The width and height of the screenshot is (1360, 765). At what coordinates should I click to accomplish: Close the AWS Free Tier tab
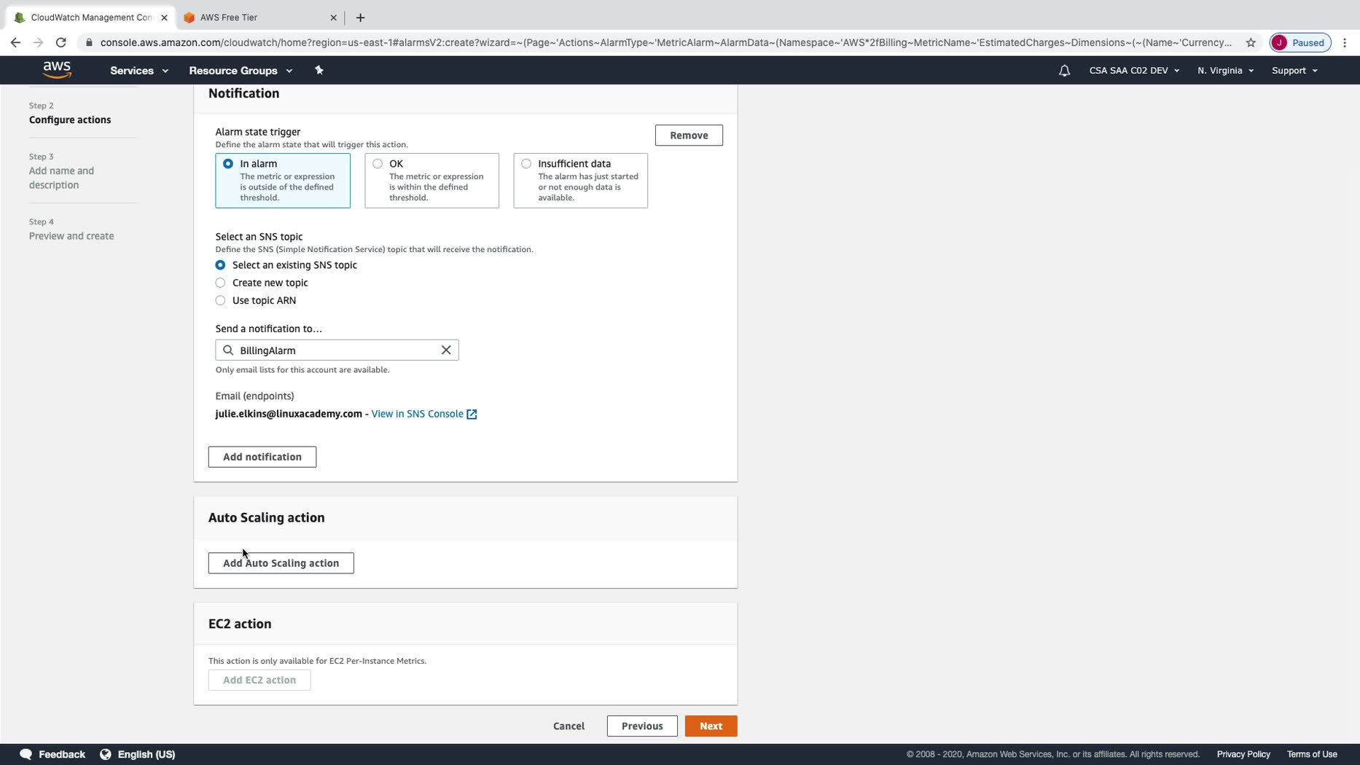click(x=333, y=17)
